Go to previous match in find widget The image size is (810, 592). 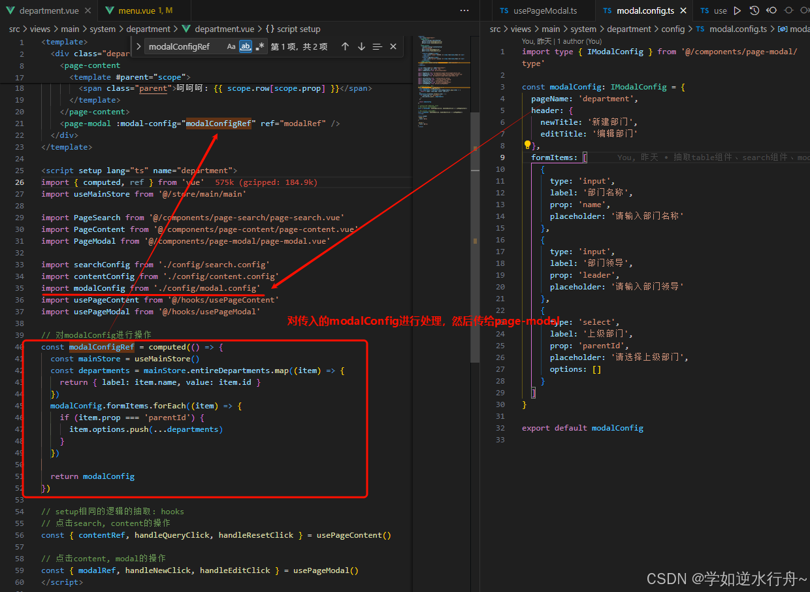point(345,46)
